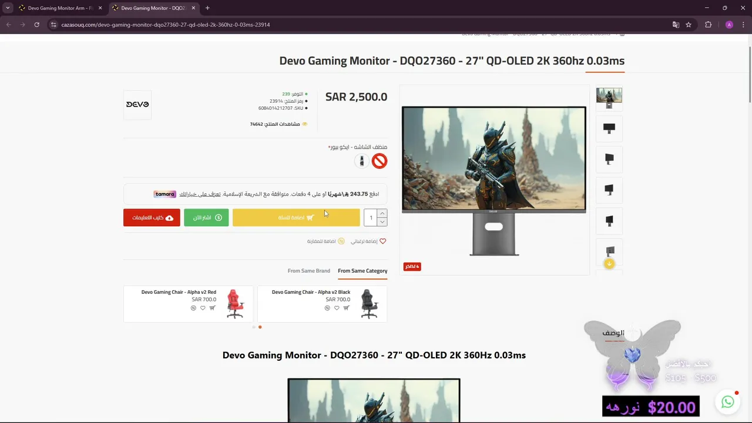Select the From Same Category tab
This screenshot has width=752, height=423.
362,271
